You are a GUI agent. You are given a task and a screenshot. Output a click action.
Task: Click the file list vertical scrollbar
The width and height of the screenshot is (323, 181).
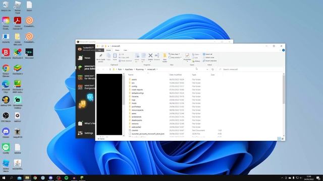tap(284, 89)
